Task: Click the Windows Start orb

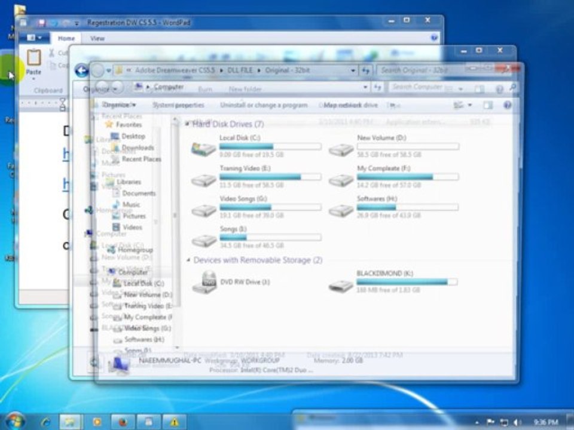Action: pos(14,421)
